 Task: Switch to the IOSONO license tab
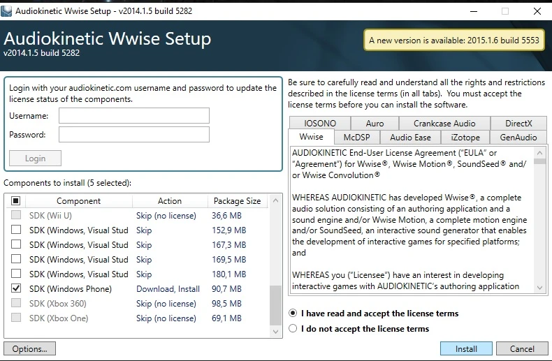click(320, 123)
